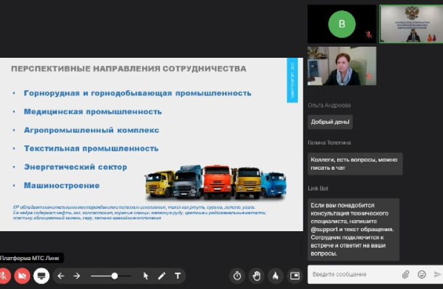The image size is (443, 289).
Task: Click sender name Link Bot
Action: (318, 189)
